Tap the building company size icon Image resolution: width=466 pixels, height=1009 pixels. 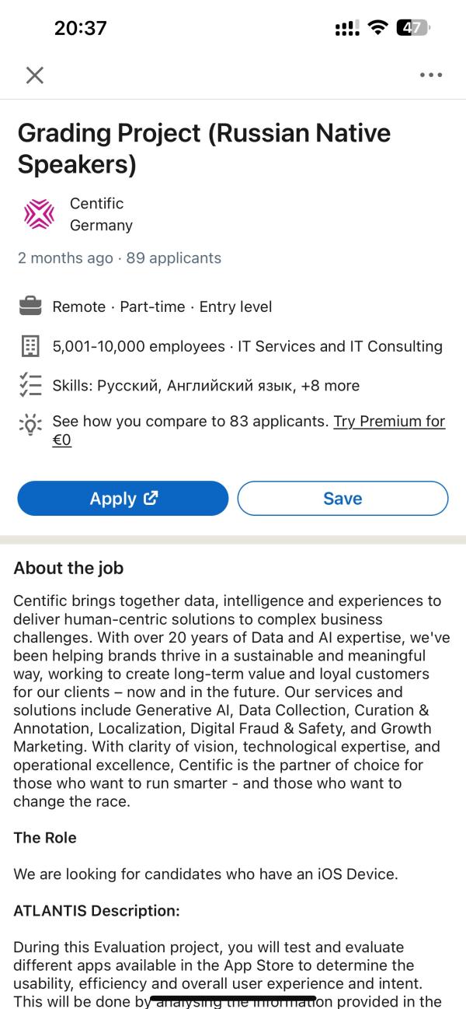pos(30,346)
